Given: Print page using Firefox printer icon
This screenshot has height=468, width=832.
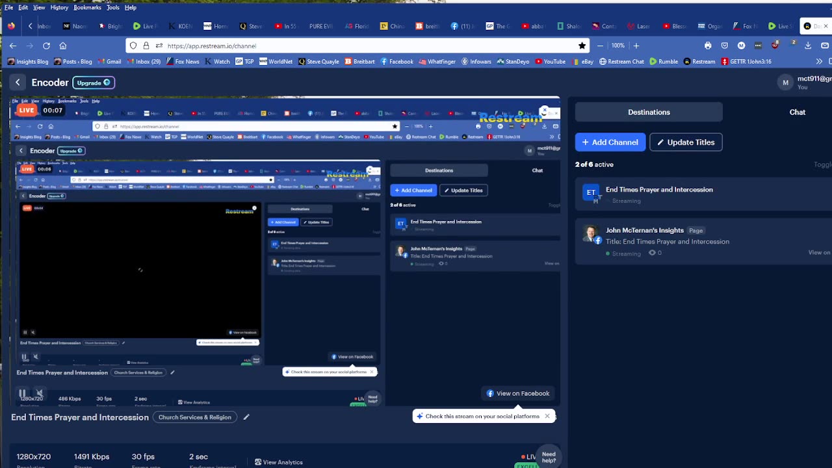Looking at the screenshot, I should click(708, 45).
